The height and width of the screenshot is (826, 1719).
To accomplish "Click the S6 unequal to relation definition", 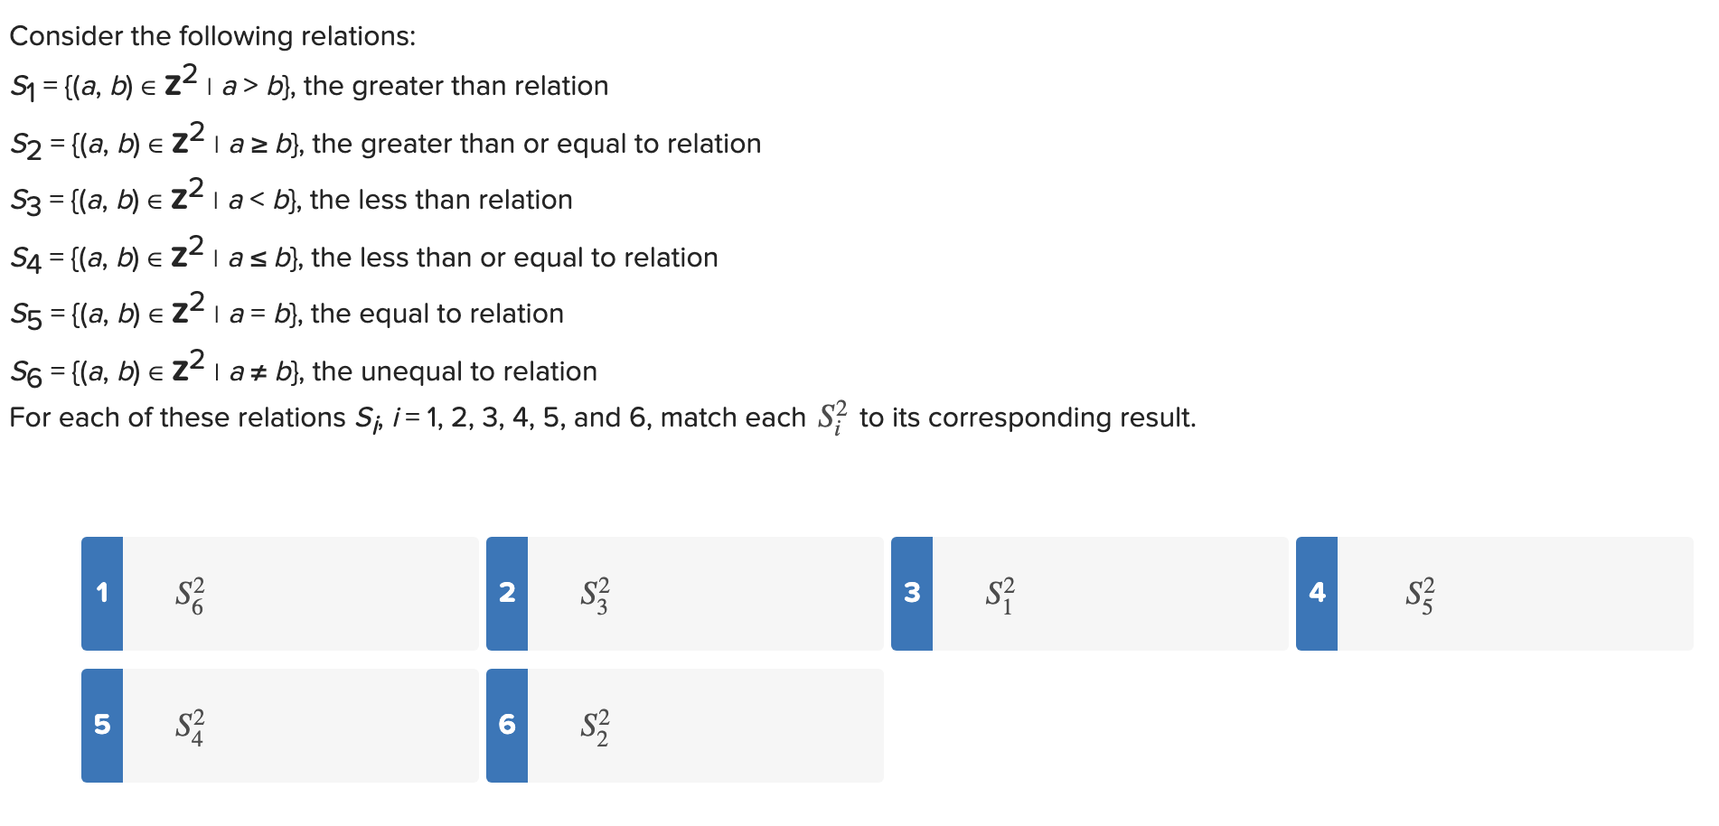I will (x=304, y=369).
